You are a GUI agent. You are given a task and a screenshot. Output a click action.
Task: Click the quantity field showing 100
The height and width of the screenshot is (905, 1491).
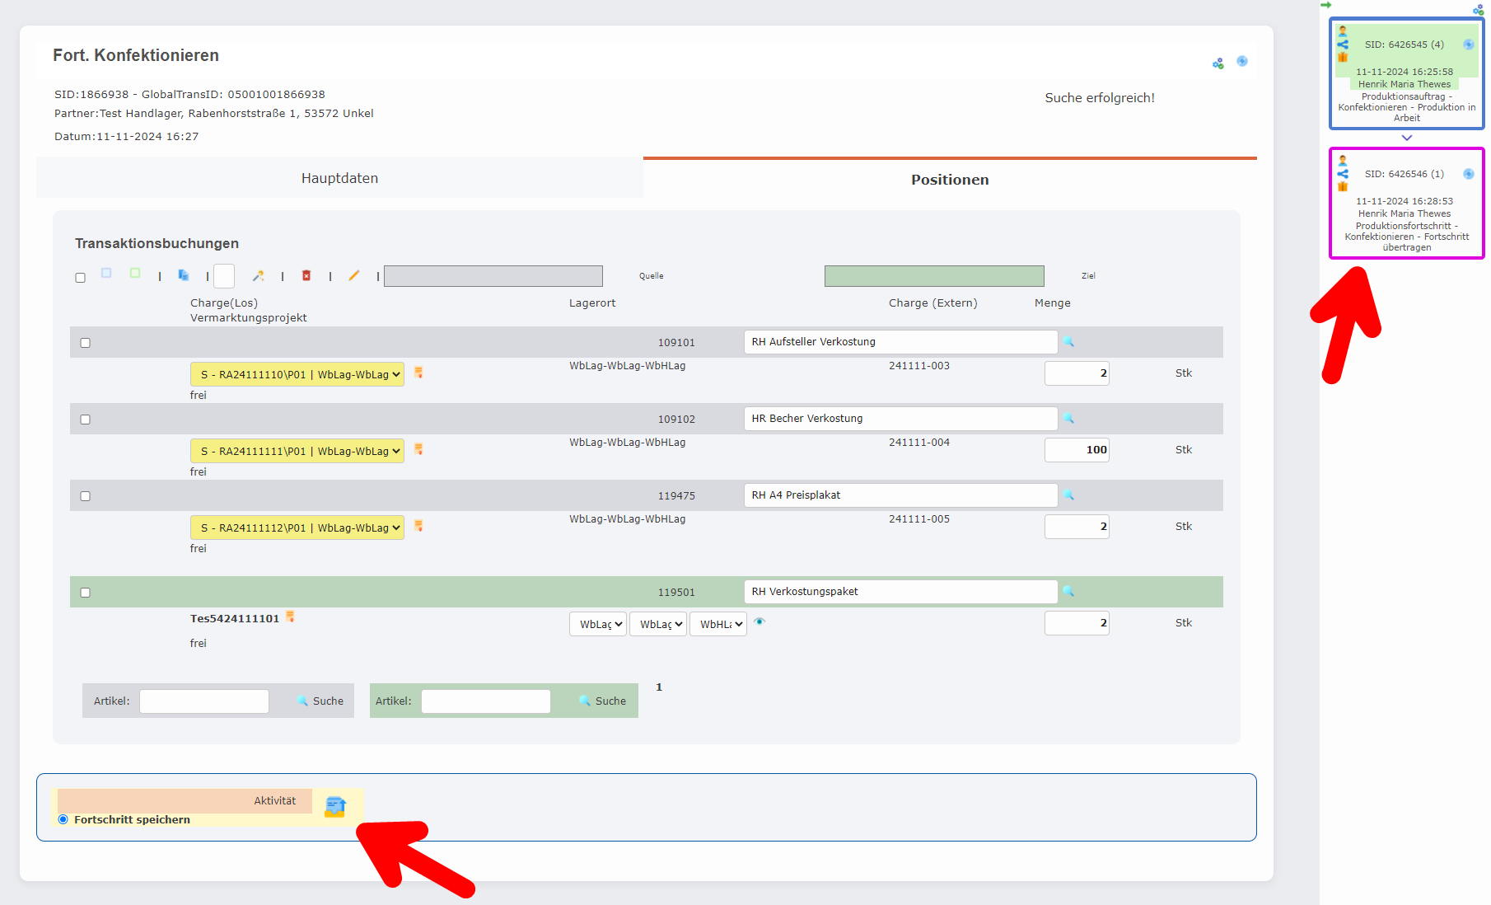pos(1077,450)
